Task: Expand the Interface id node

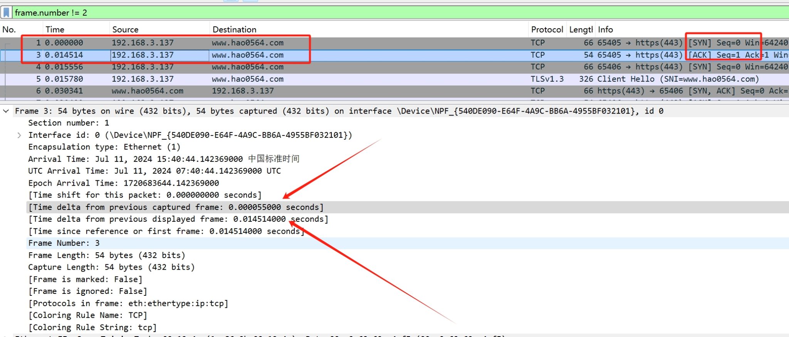Action: 19,135
